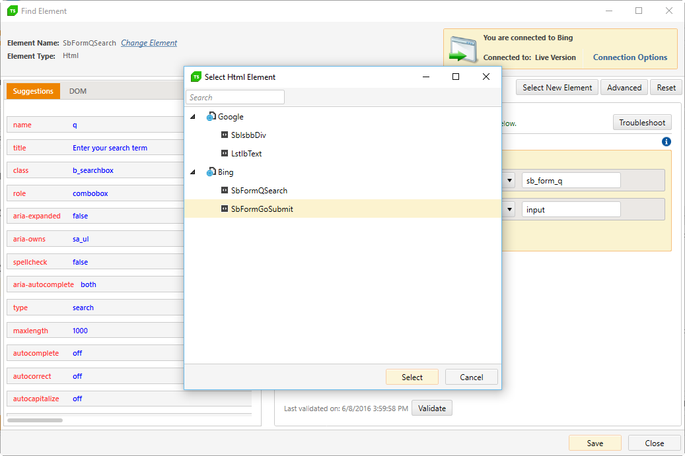Open the Change Element link
Viewport: 685px width, 456px height.
(149, 43)
